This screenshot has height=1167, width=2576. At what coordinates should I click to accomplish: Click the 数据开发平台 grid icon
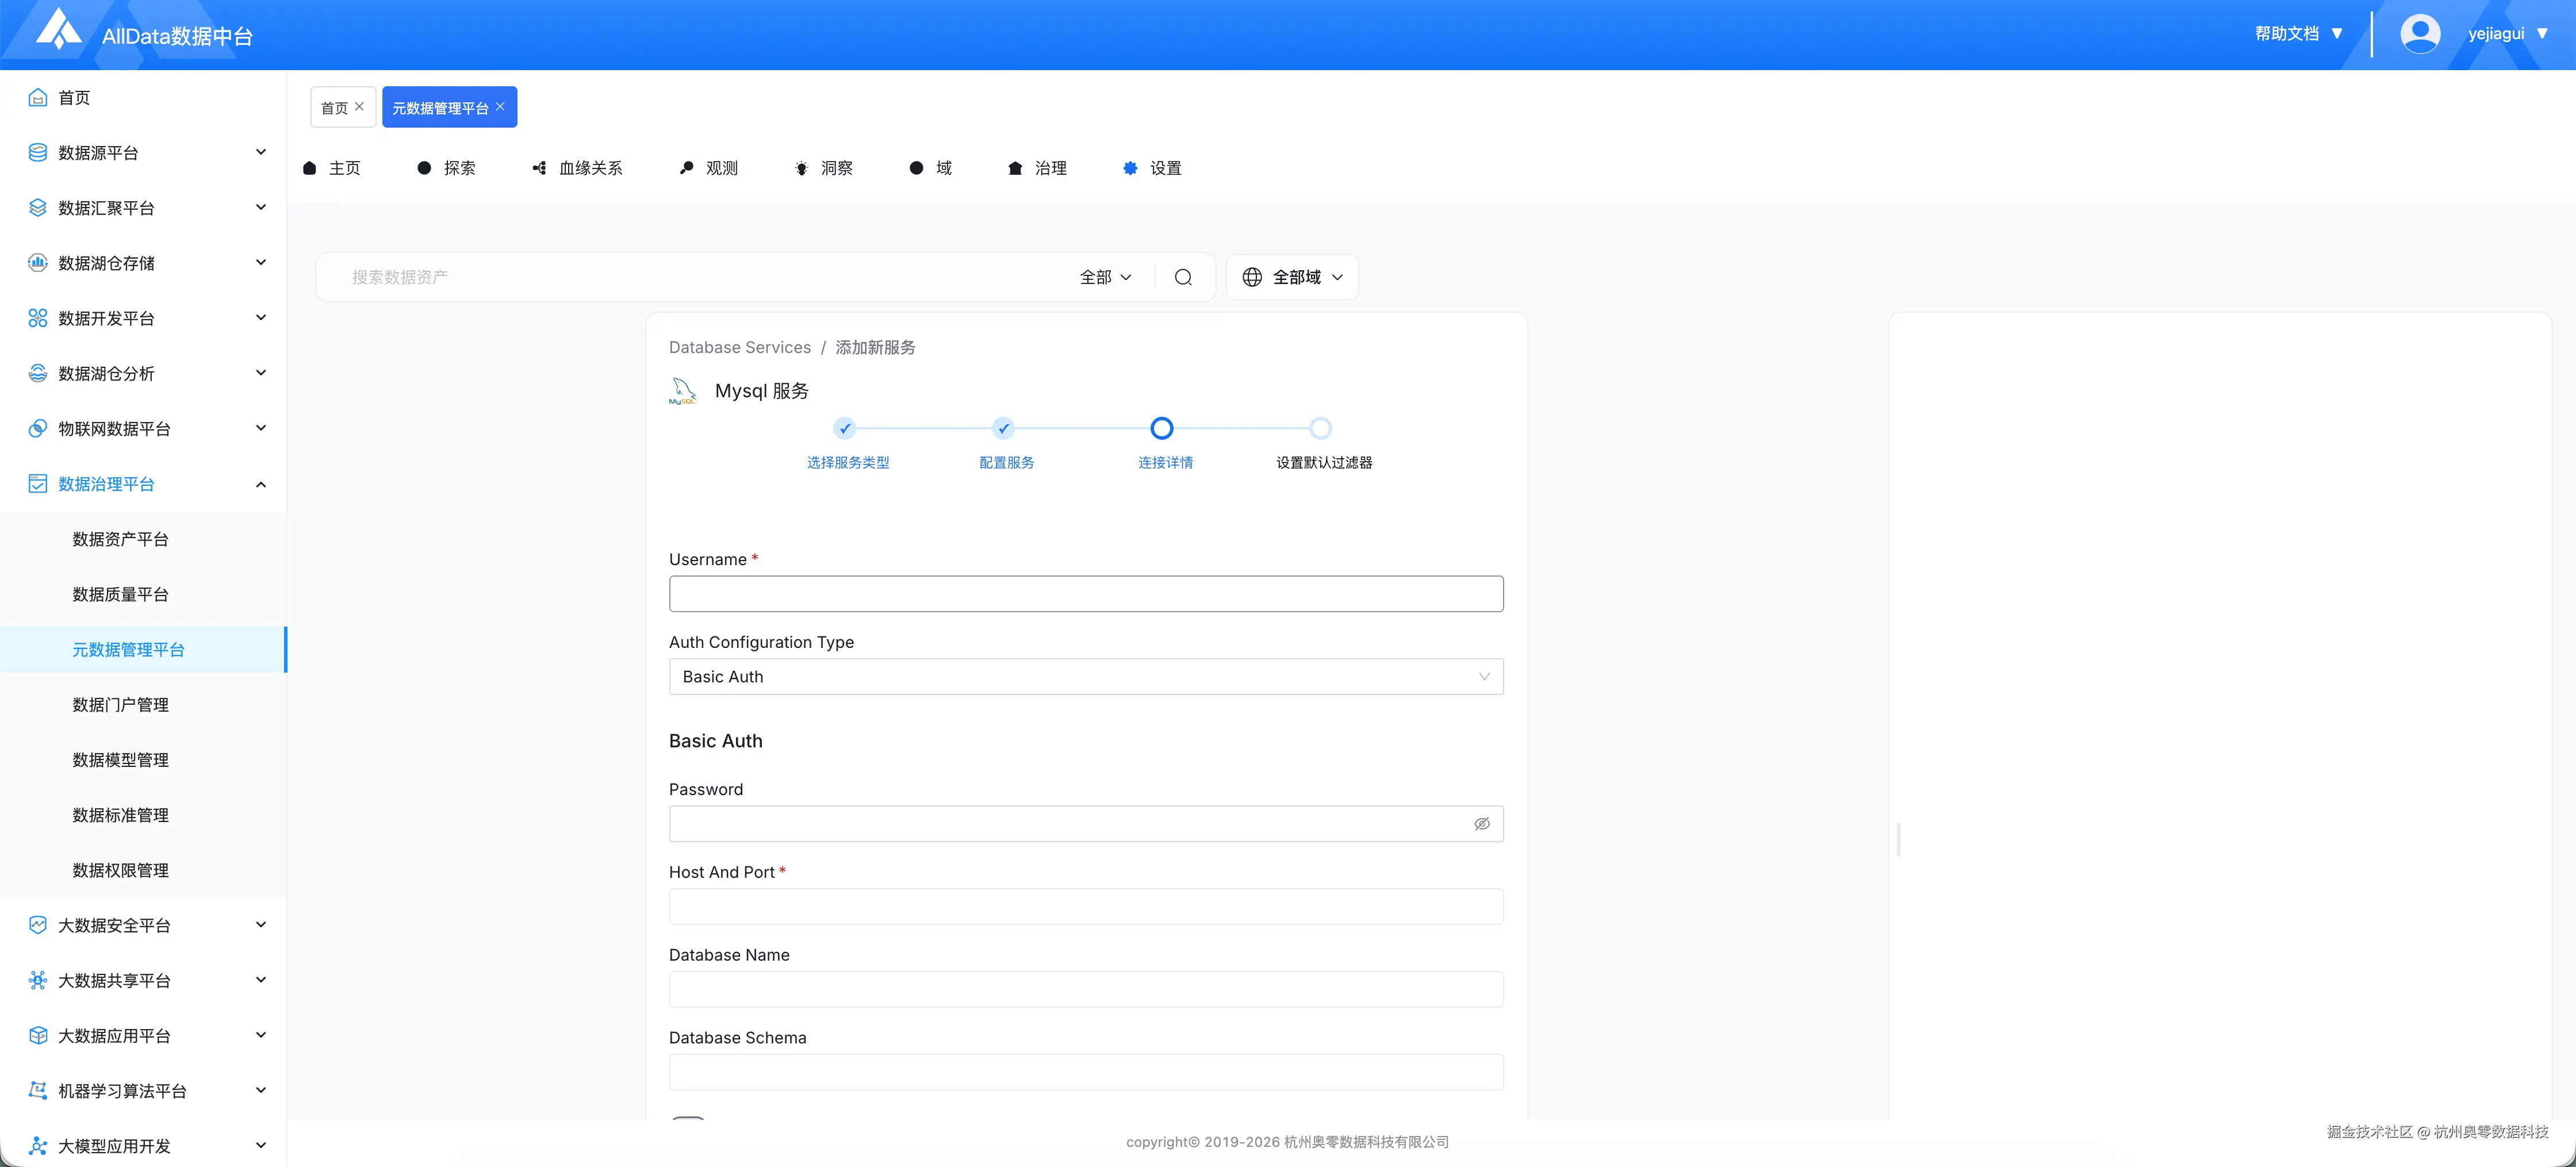[x=38, y=318]
